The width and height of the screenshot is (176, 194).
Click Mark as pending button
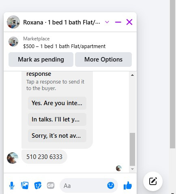coord(41,60)
